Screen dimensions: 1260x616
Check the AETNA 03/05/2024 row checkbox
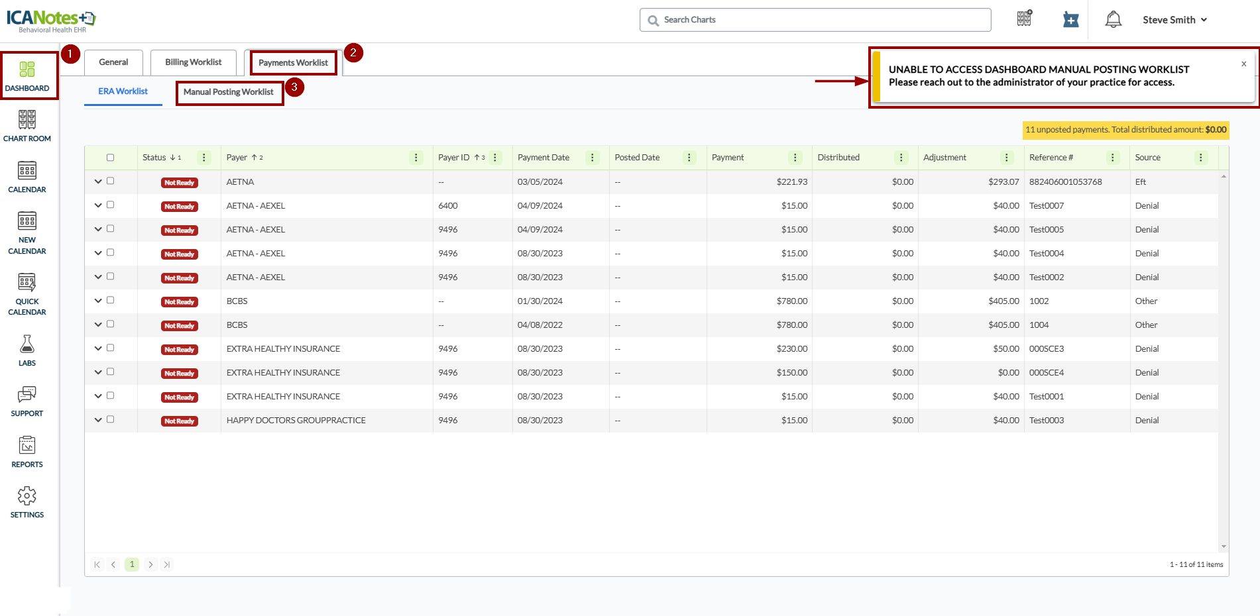(110, 181)
